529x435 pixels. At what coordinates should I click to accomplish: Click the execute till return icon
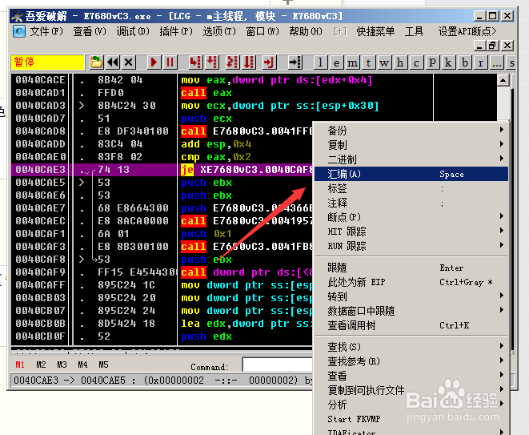(x=269, y=62)
